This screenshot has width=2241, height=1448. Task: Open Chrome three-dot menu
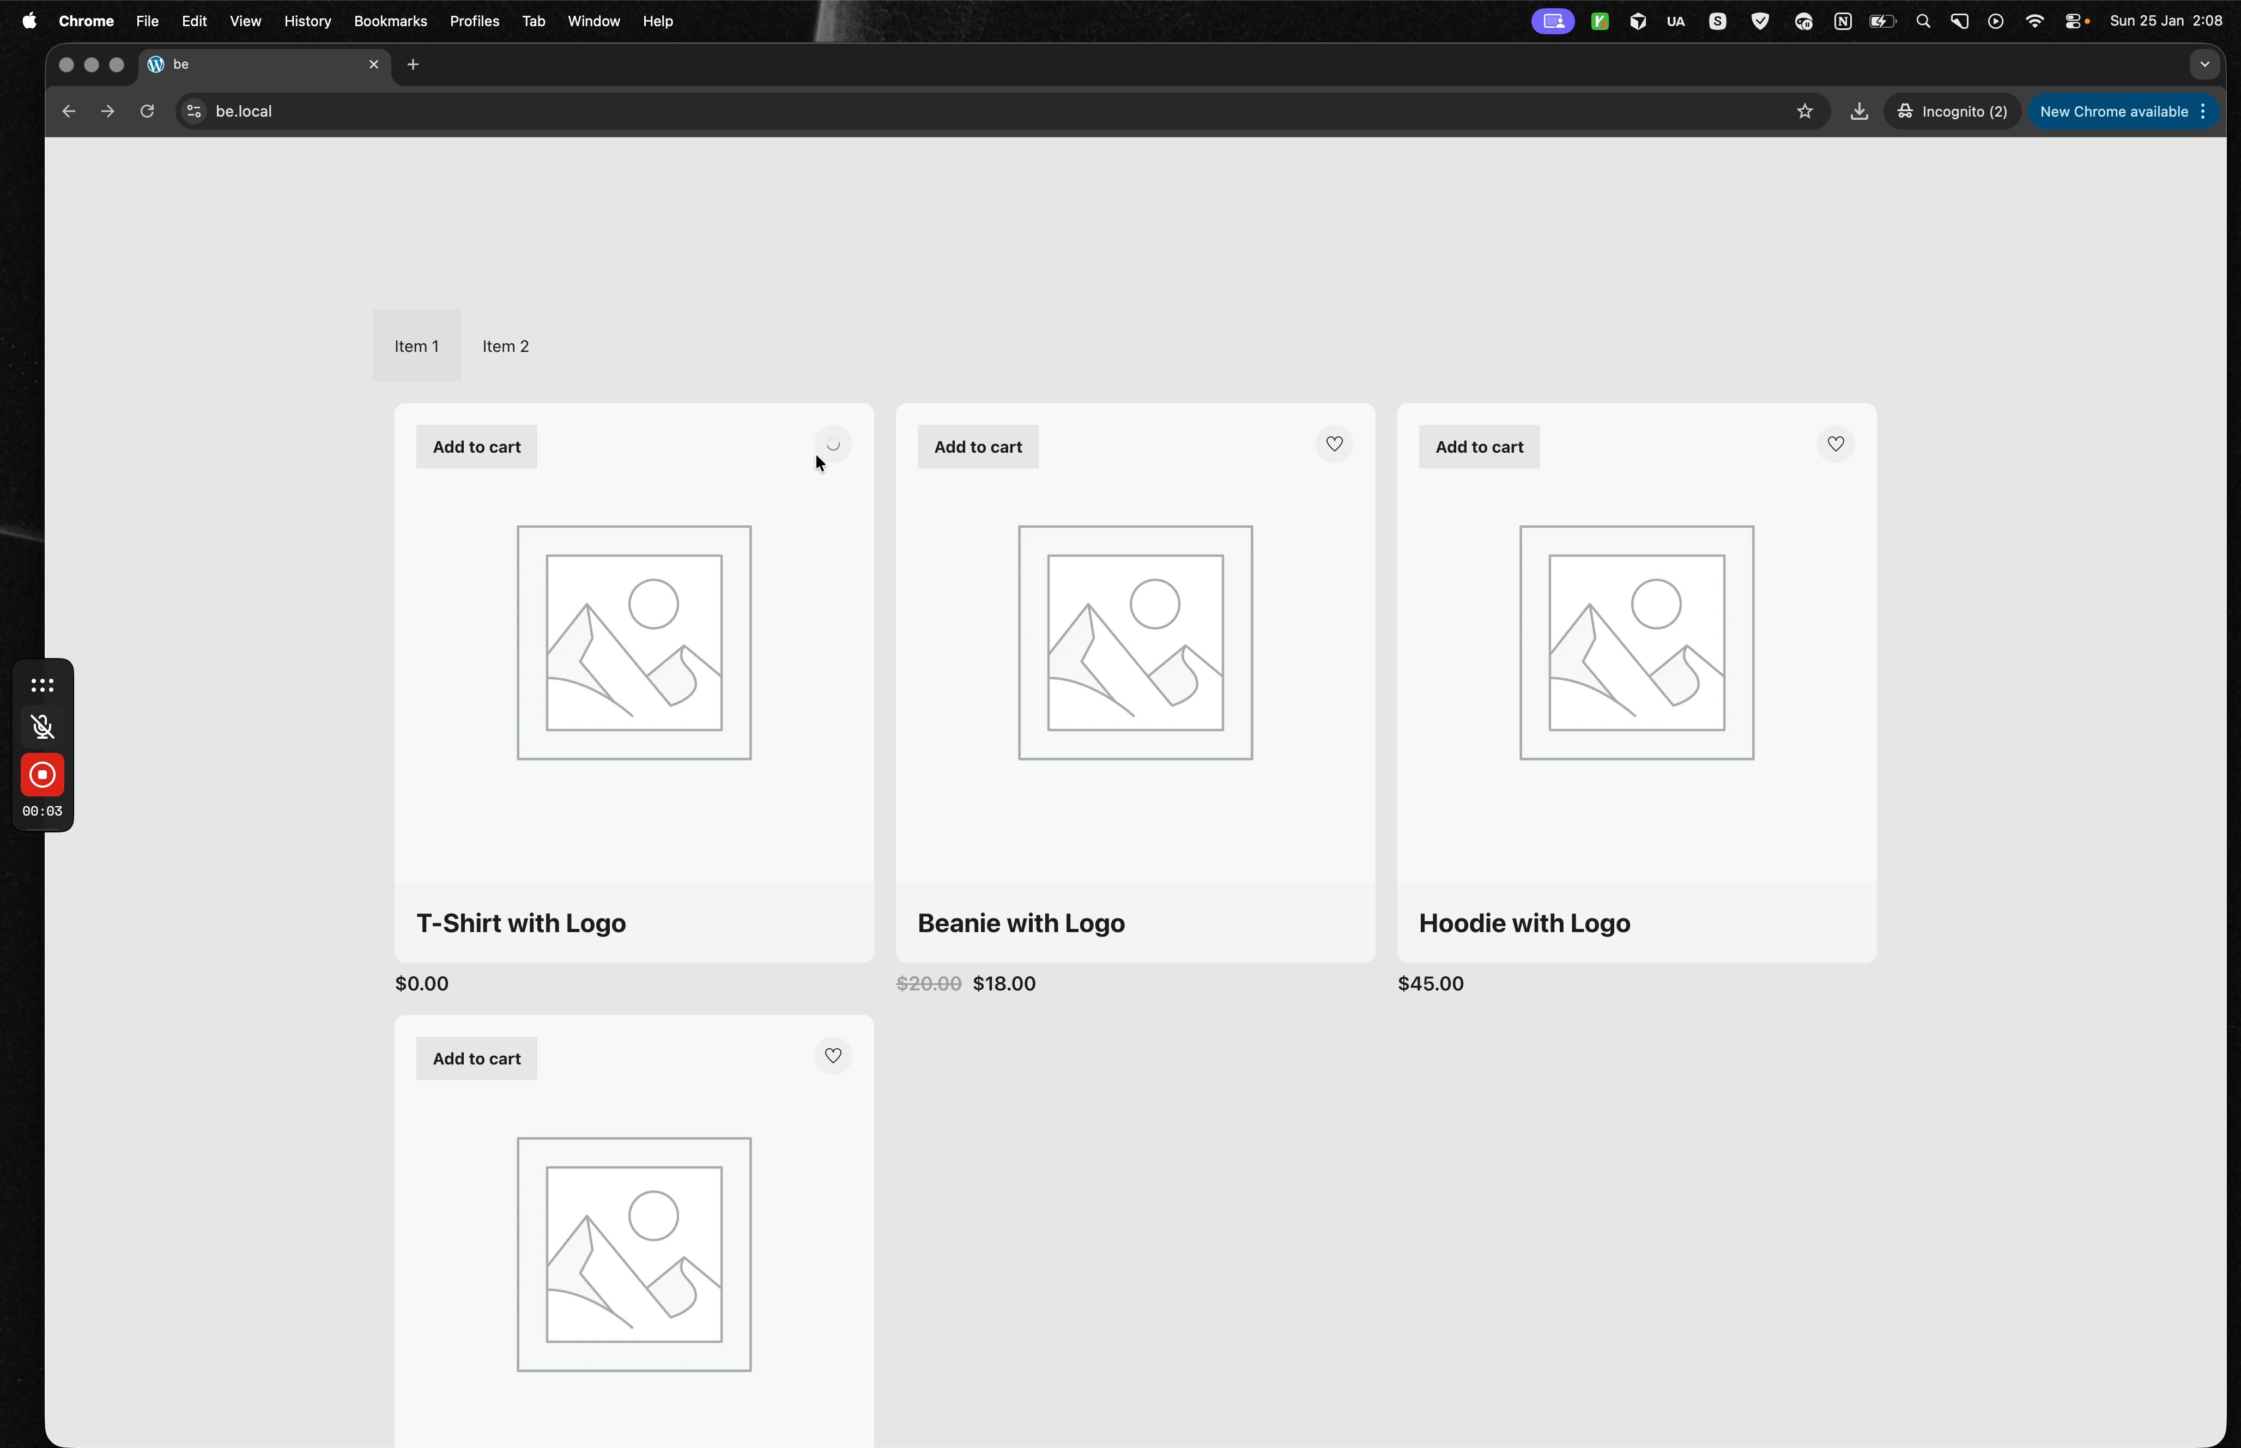[x=2203, y=111]
